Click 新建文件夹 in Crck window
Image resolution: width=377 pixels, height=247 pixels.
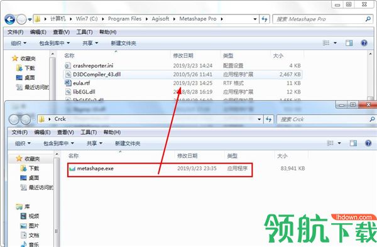click(128, 144)
